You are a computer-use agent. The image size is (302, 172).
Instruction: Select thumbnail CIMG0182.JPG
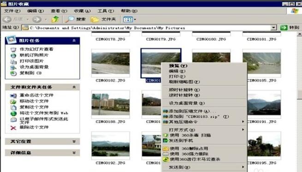[111, 63]
